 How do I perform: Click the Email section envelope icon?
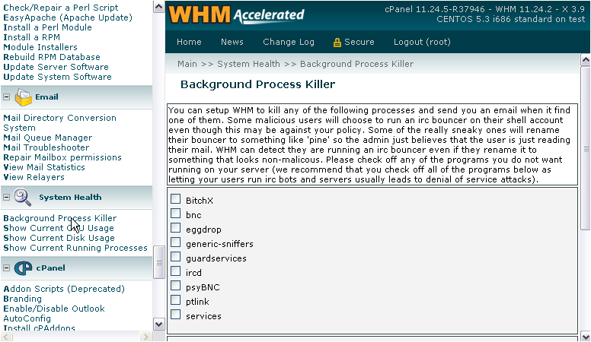pos(24,97)
